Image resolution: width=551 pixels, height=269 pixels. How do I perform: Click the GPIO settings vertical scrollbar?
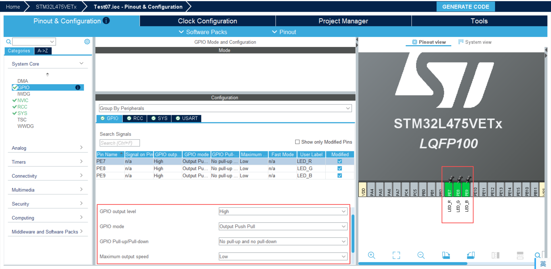point(353,233)
